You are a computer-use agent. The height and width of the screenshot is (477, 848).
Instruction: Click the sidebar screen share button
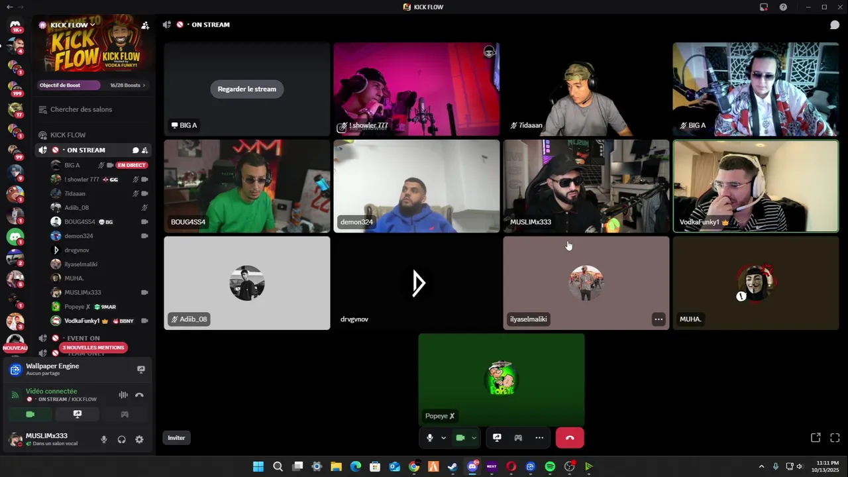click(x=78, y=414)
